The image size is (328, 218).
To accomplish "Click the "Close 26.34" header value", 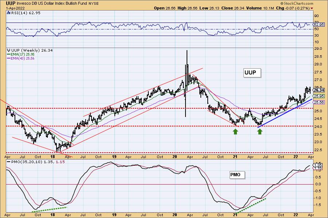I will pyautogui.click(x=232, y=8).
